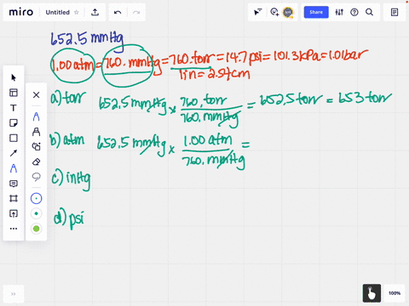Pick the dark green pen color swatch
Image resolution: width=409 pixels, height=306 pixels.
[x=36, y=213]
